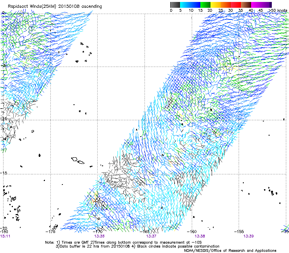Click the '>50 knots' legend label
The width and height of the screenshot is (289, 253).
click(x=278, y=11)
